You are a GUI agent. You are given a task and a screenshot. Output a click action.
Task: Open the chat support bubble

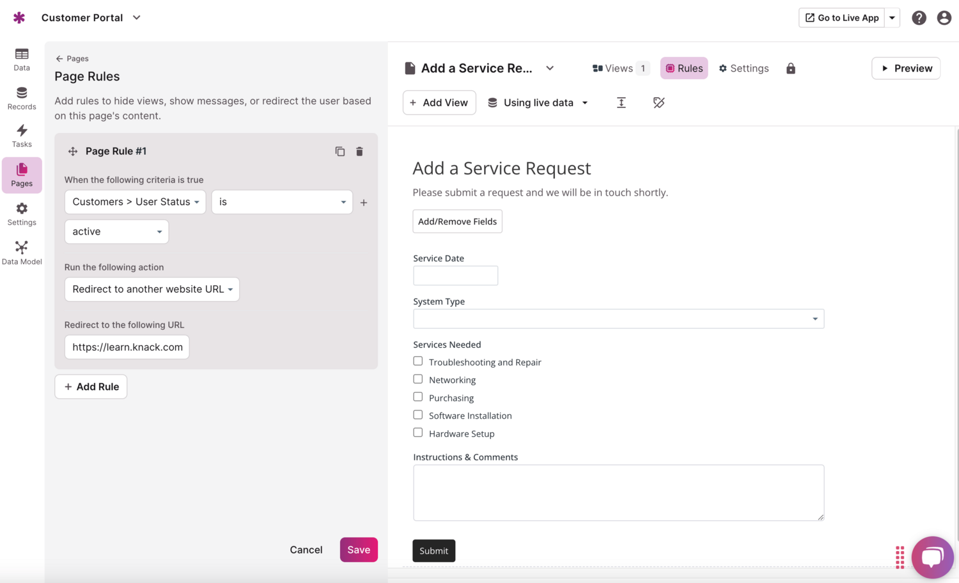pos(932,557)
